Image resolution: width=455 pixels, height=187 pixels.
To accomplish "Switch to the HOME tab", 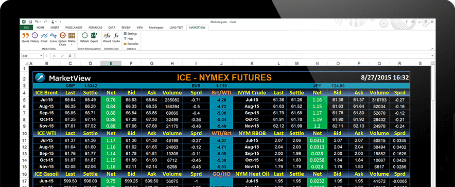I will pyautogui.click(x=41, y=28).
